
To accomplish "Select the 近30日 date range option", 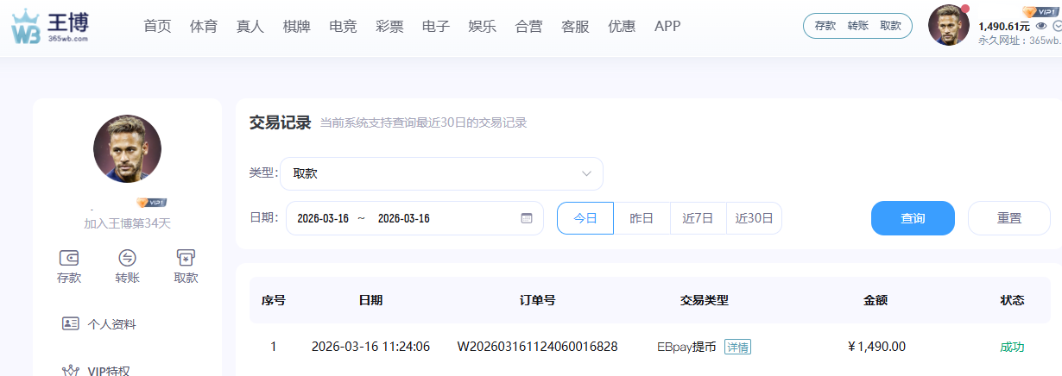I will (754, 218).
